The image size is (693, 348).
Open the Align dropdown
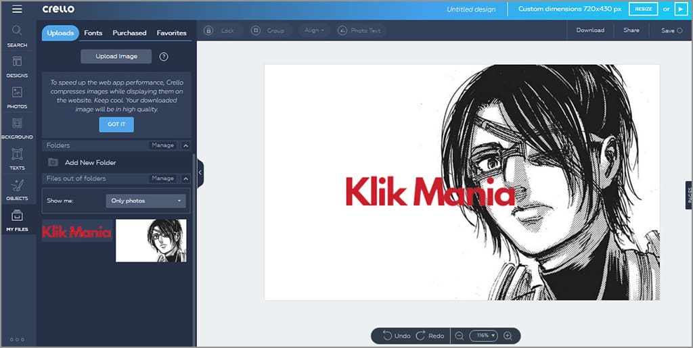coord(314,30)
